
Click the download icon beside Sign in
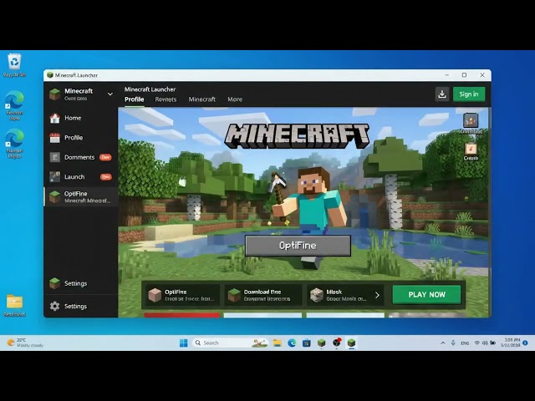(442, 94)
